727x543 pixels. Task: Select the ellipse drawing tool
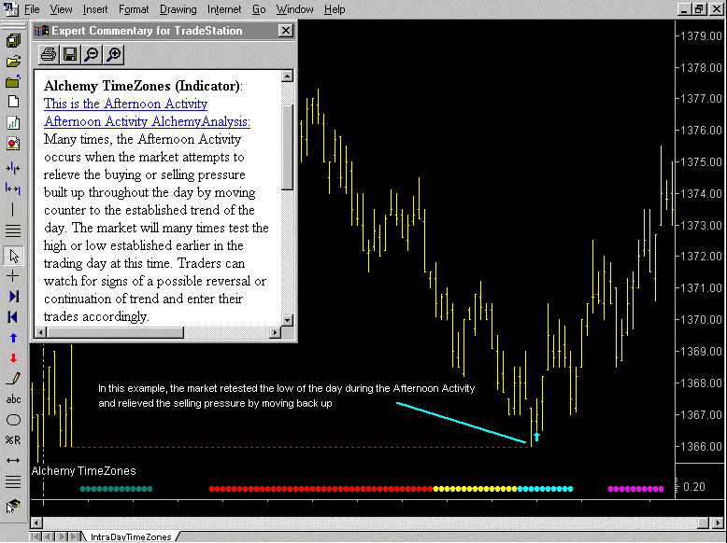(13, 420)
